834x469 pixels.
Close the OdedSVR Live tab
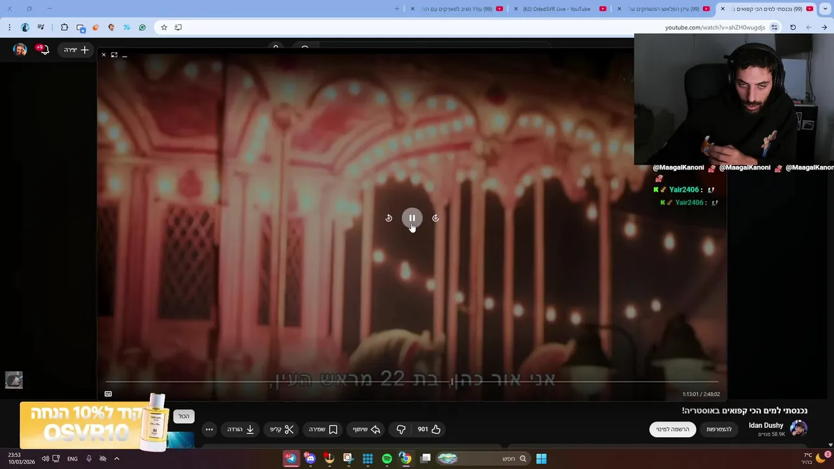[x=515, y=9]
